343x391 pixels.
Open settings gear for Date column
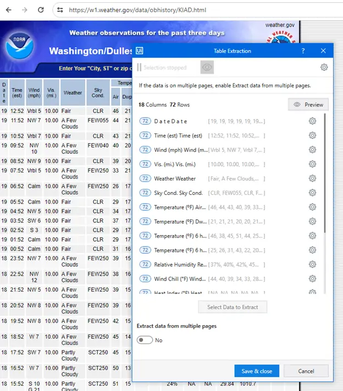pos(312,121)
